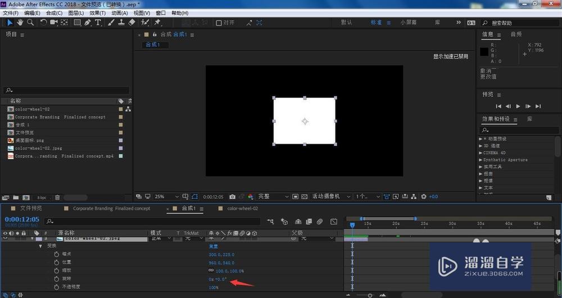The width and height of the screenshot is (562, 298).
Task: Open the 活动摄像机 view dropdown
Action: [x=331, y=197]
